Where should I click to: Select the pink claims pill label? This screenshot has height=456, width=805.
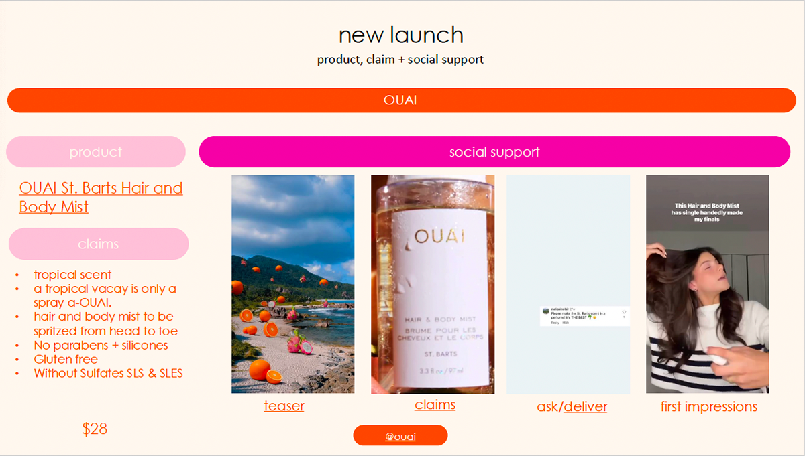coord(99,244)
